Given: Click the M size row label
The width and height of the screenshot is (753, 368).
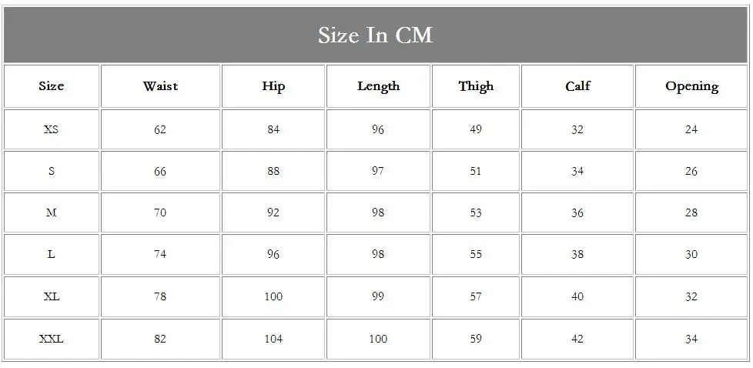Looking at the screenshot, I should (x=52, y=212).
